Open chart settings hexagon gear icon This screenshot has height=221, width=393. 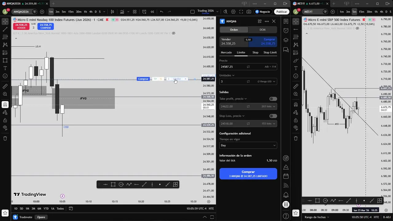click(233, 12)
